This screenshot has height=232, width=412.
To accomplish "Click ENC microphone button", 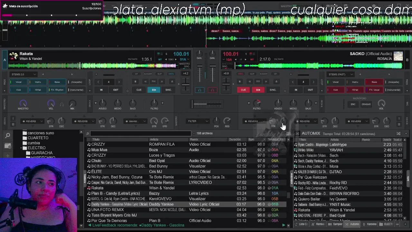I will [x=353, y=104].
